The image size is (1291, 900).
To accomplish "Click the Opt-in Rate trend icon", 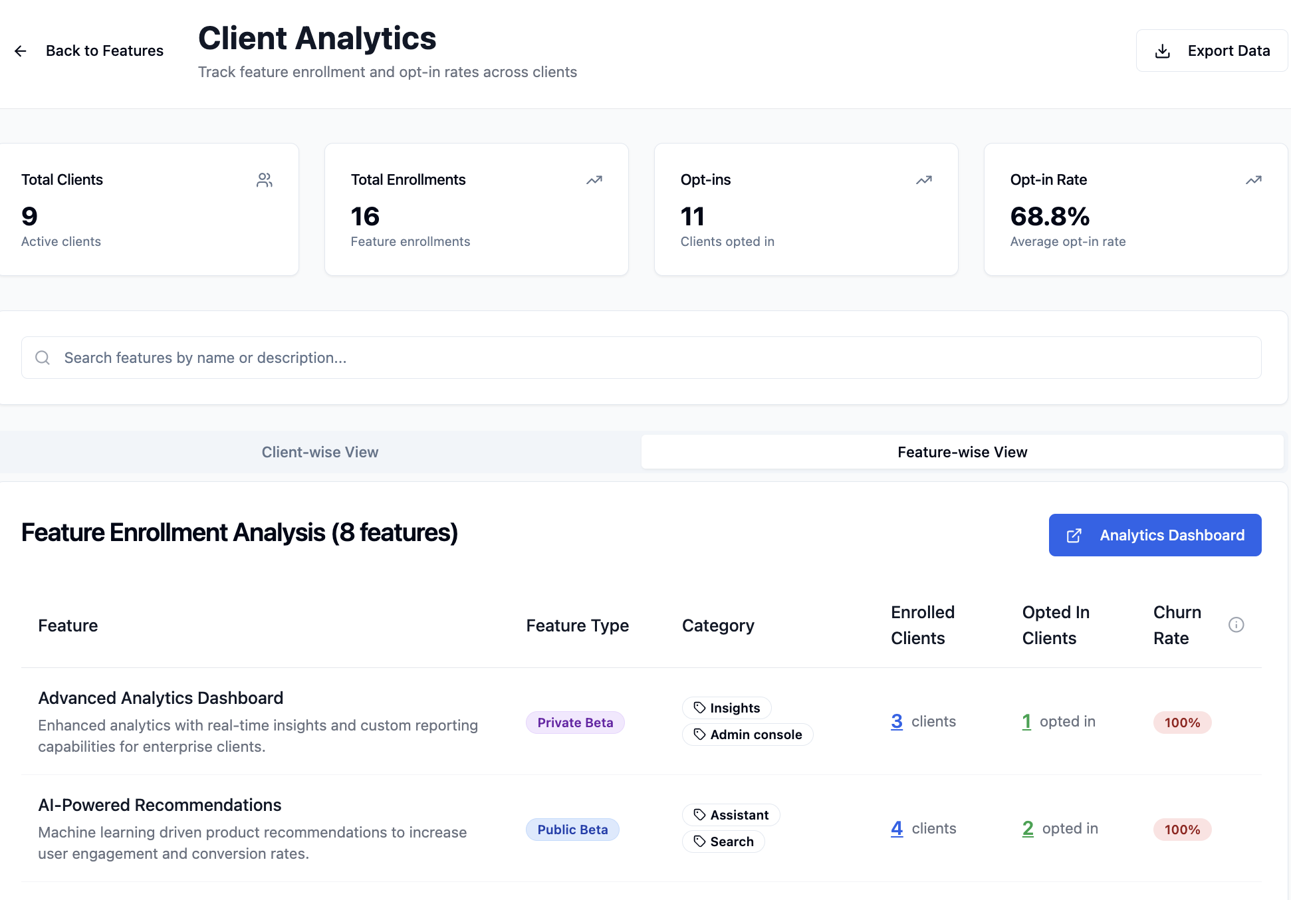I will coord(1253,180).
